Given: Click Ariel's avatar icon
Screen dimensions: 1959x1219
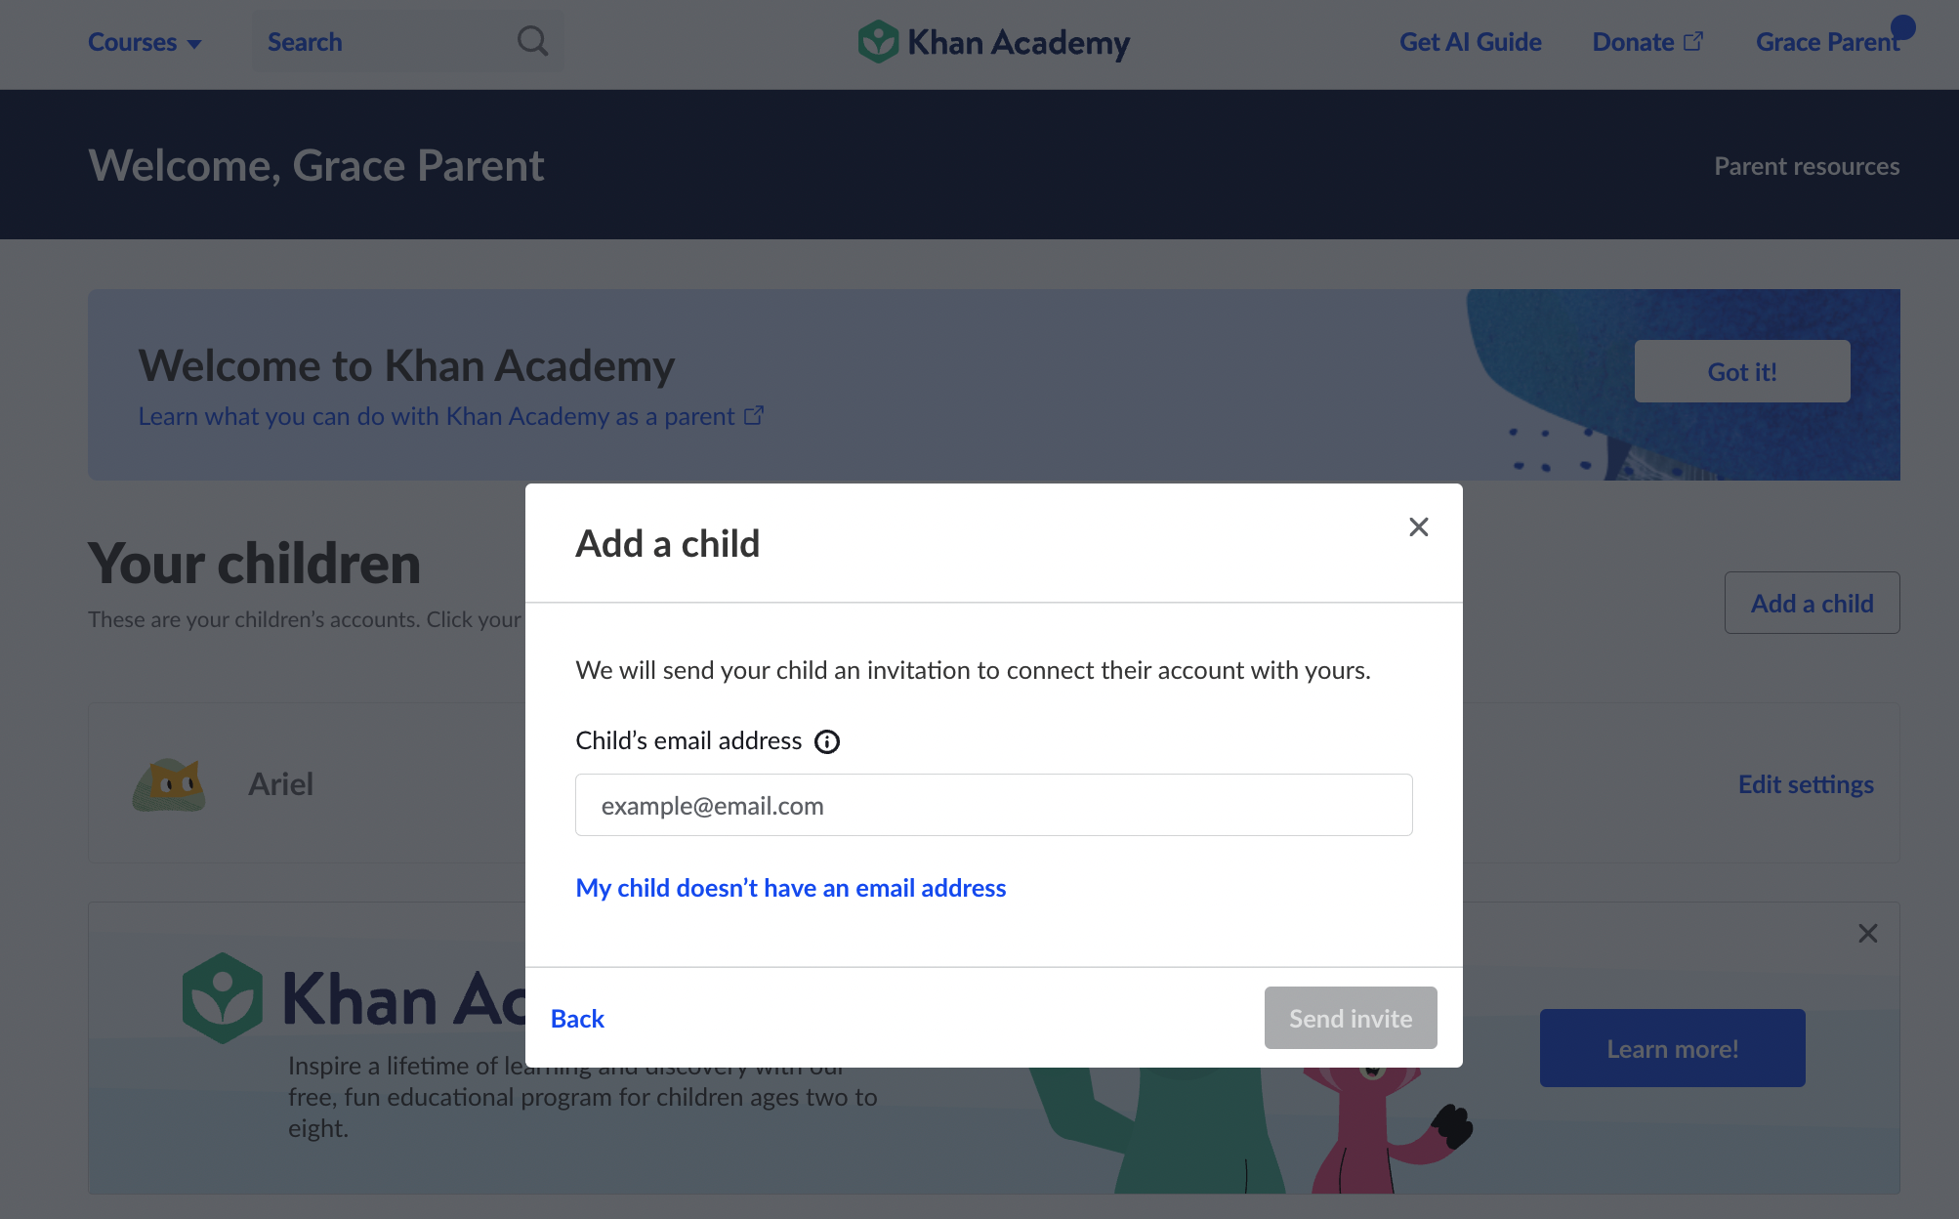Looking at the screenshot, I should click(x=169, y=784).
